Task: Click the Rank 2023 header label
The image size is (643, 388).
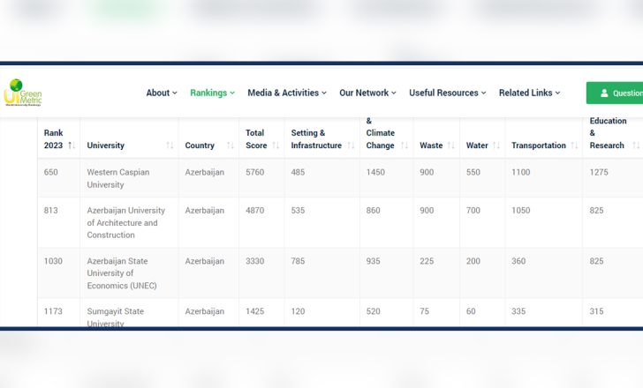Action: 53,139
